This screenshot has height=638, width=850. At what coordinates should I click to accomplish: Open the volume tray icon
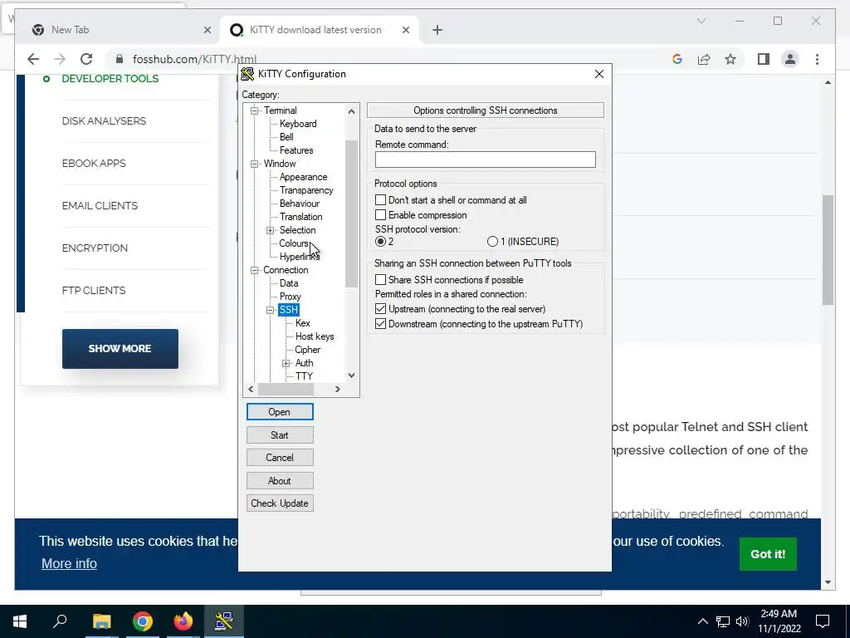click(x=742, y=621)
